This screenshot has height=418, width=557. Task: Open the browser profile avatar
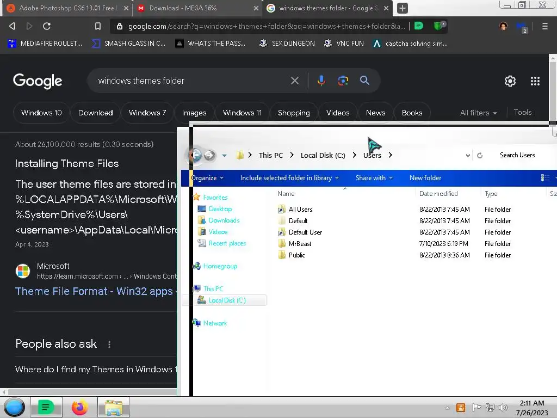coord(503,26)
